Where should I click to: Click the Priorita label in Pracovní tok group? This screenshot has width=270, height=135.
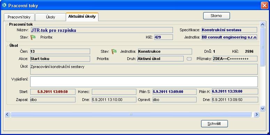point(47,37)
